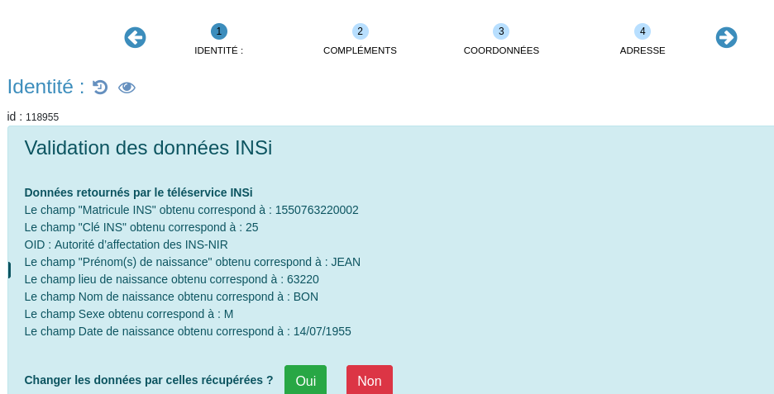774x394 pixels.
Task: Go to step 1 Identité
Action: (218, 39)
